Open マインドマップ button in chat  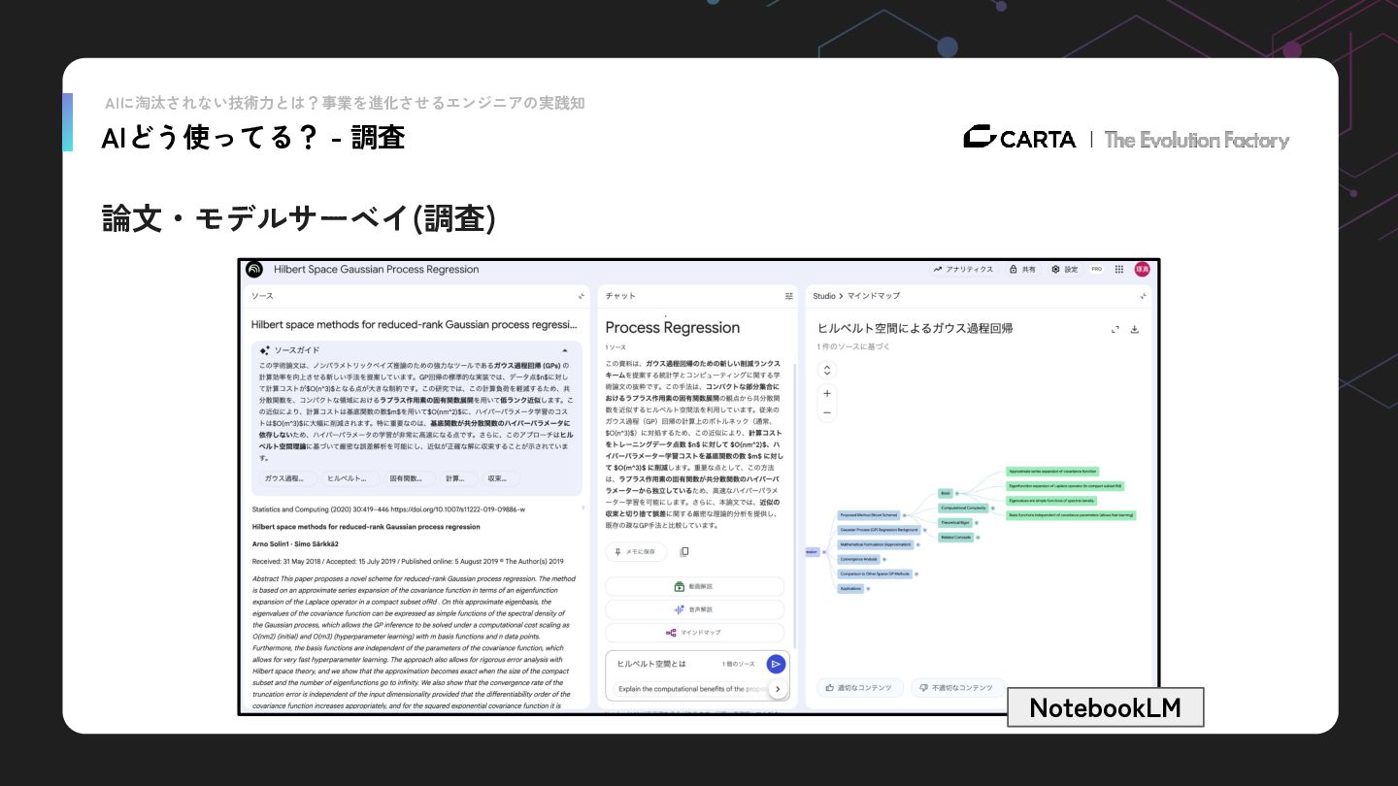(694, 633)
